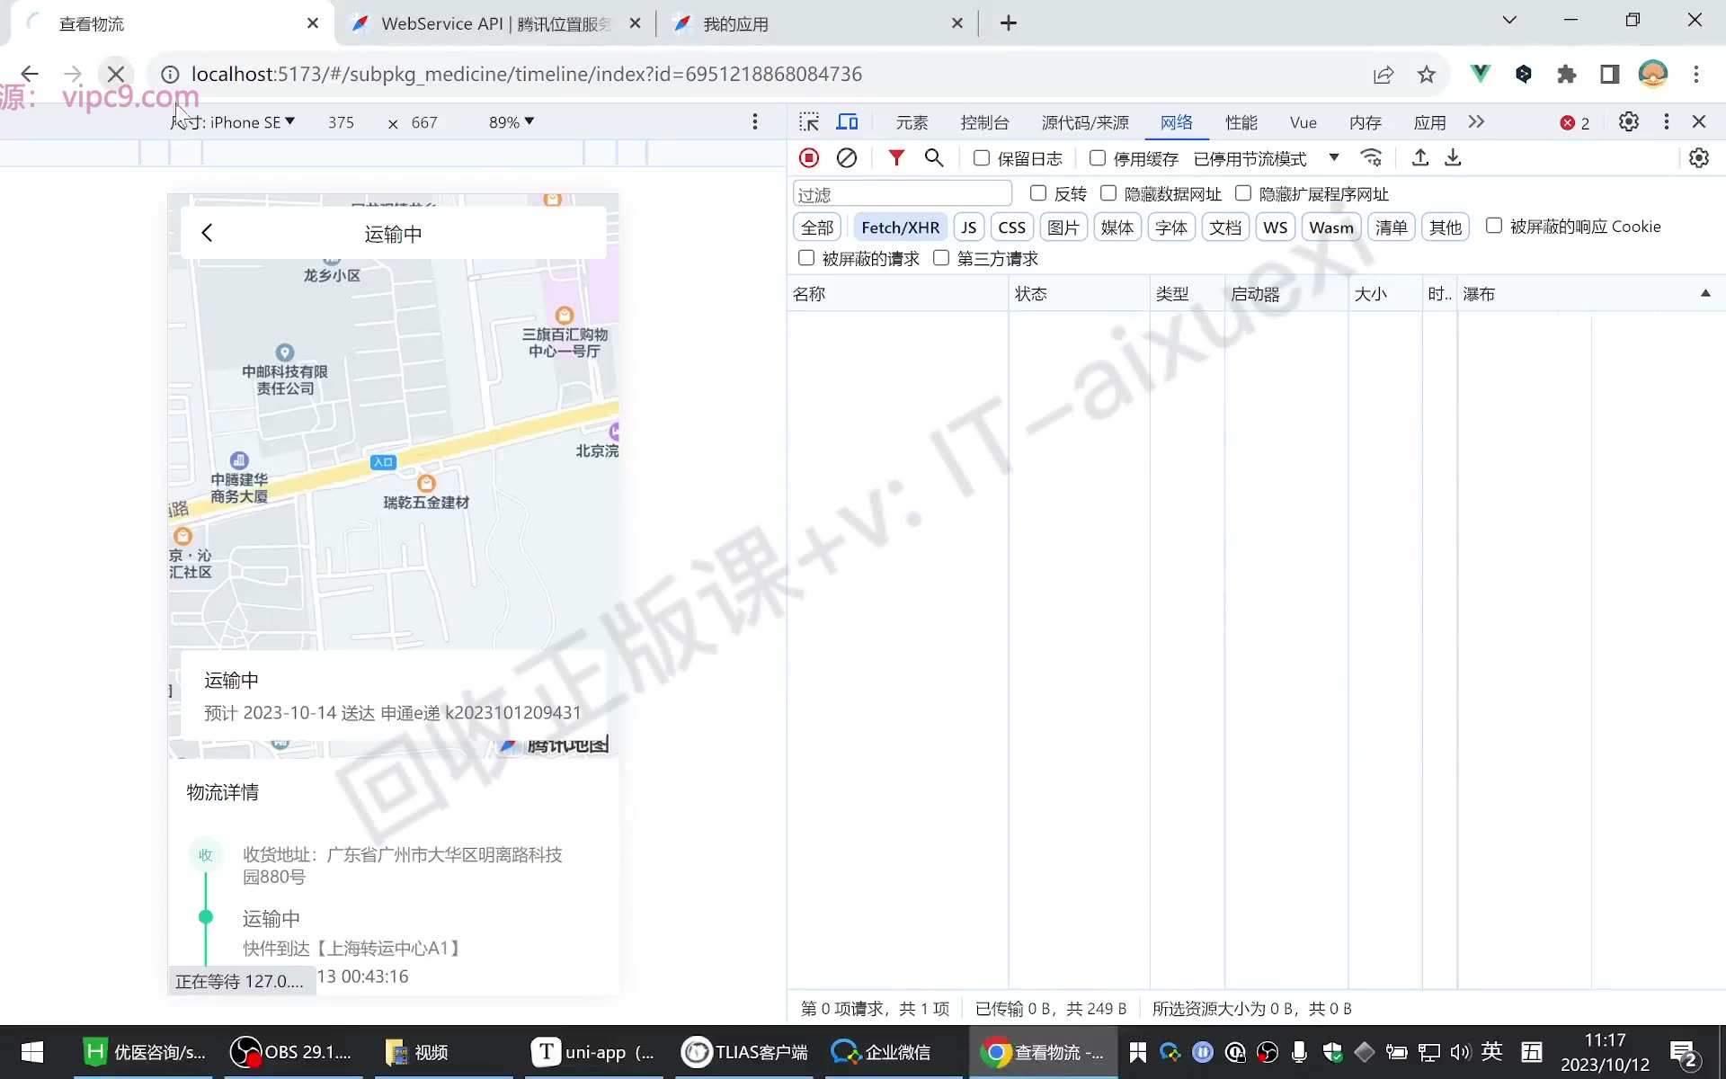
Task: Select element inspector tool
Action: click(x=809, y=122)
